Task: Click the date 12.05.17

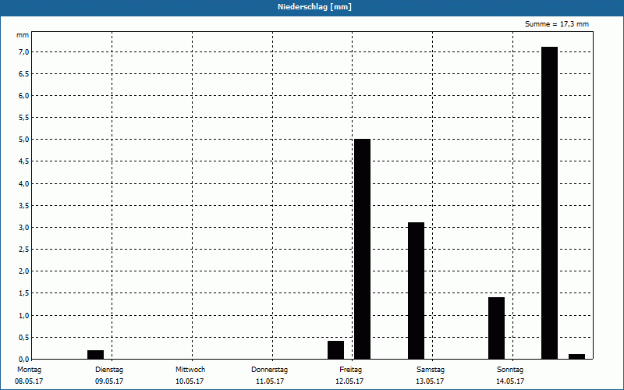Action: coord(349,381)
